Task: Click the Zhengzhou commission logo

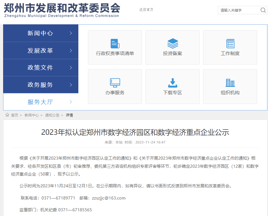Action: 61,10
